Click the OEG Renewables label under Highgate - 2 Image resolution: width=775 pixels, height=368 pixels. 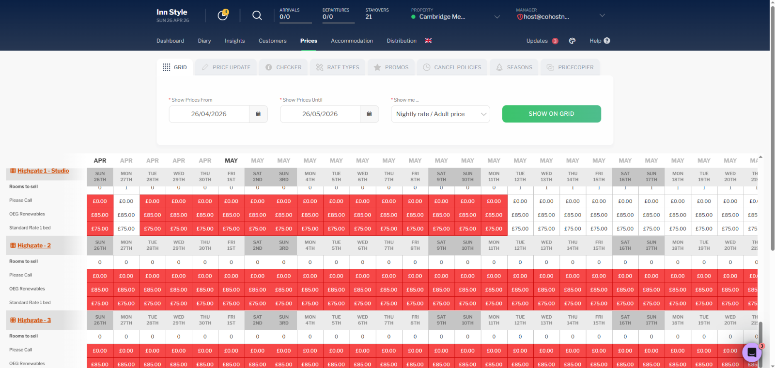[x=27, y=289]
